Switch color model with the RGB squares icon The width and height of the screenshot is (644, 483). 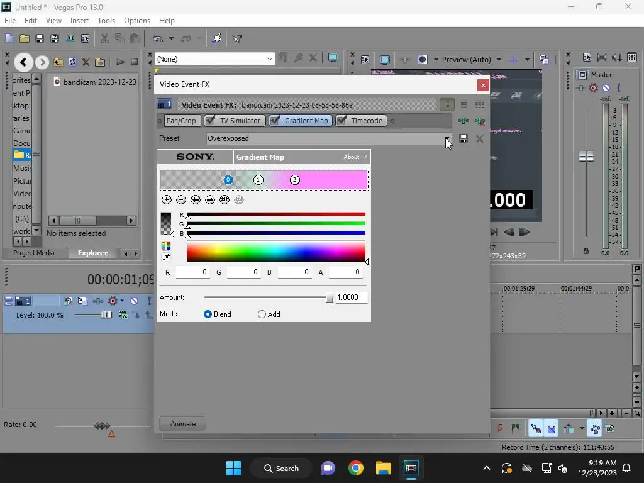point(166,246)
